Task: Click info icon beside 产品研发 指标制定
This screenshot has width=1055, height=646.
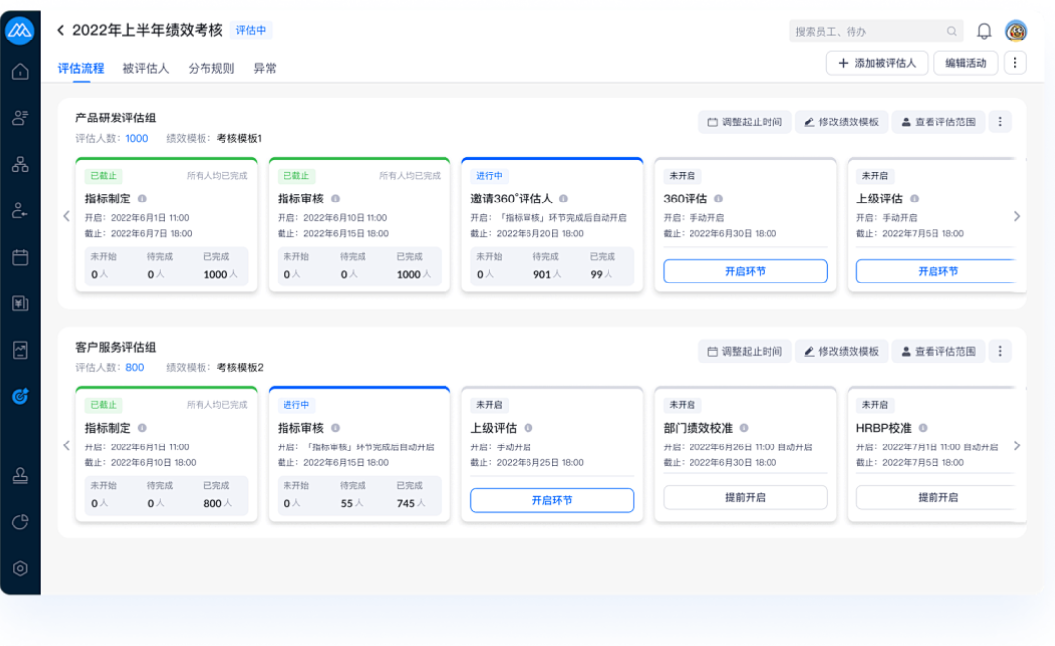Action: (x=142, y=199)
